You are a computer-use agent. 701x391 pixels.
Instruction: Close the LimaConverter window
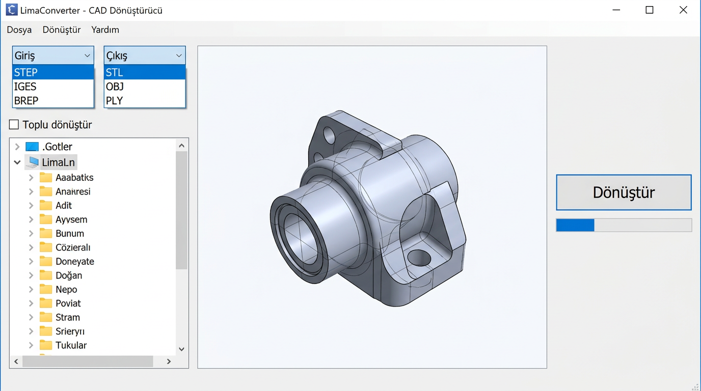tap(684, 10)
